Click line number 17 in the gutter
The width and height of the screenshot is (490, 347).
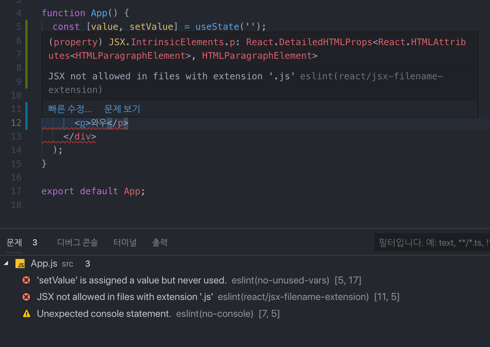(x=16, y=191)
